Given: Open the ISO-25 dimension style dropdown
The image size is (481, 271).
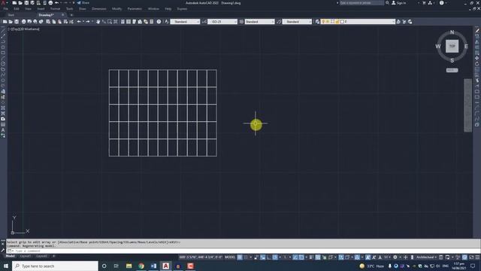Looking at the screenshot, I should point(222,22).
